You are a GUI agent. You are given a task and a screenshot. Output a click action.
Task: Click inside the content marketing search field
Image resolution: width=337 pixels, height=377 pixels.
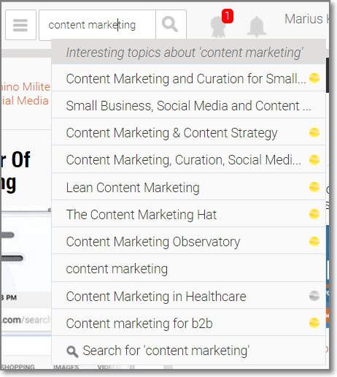[97, 25]
